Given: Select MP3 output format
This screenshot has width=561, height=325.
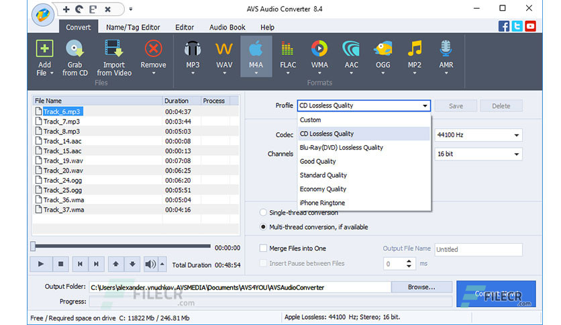Looking at the screenshot, I should 193,56.
